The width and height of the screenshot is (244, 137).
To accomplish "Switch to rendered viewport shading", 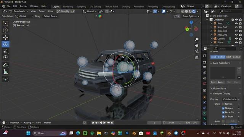I will click(194, 11).
